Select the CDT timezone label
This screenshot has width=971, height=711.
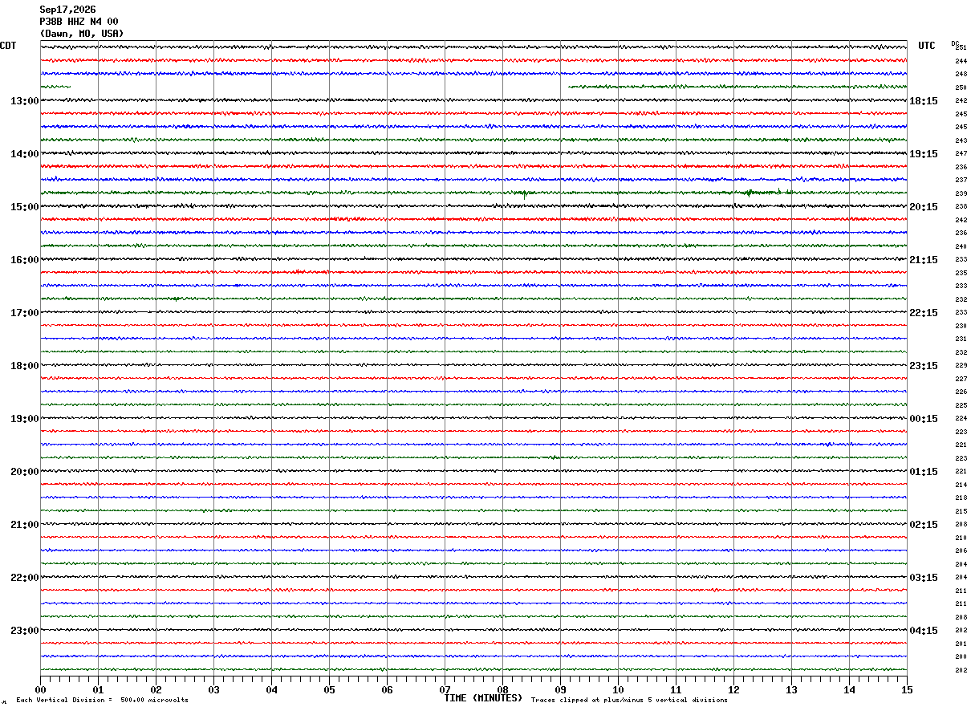(x=8, y=46)
